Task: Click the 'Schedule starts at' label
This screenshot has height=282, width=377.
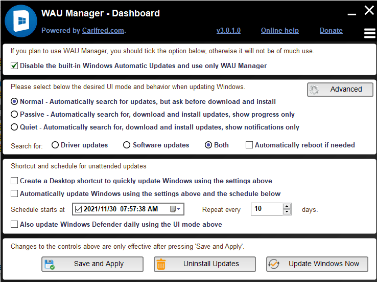Action: [x=38, y=209]
